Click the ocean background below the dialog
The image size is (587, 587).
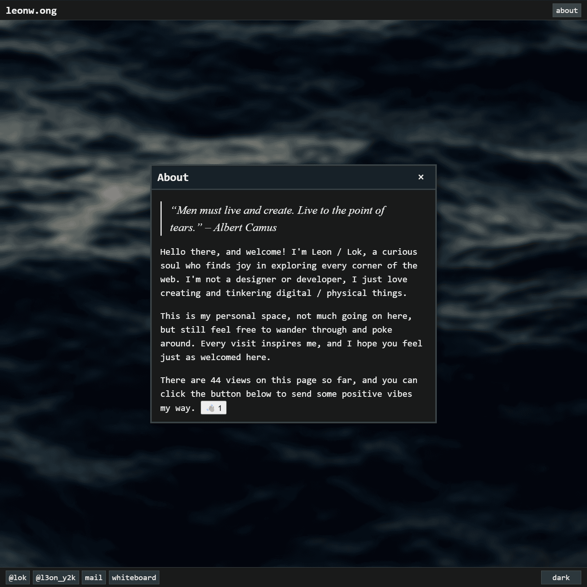pos(293,496)
